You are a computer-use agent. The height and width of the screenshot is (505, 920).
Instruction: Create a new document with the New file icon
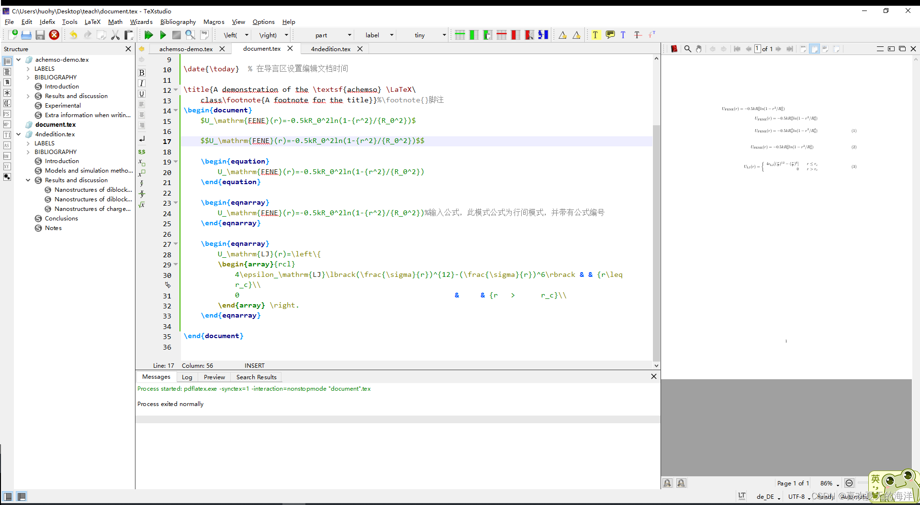point(13,34)
